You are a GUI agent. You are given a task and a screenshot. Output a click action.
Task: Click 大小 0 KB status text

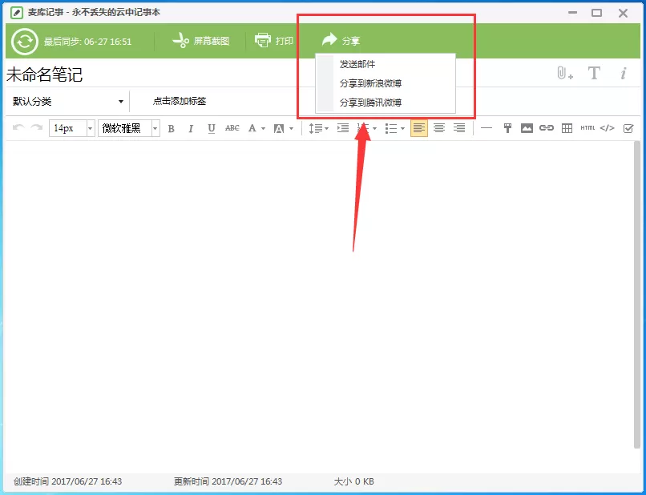click(x=354, y=481)
